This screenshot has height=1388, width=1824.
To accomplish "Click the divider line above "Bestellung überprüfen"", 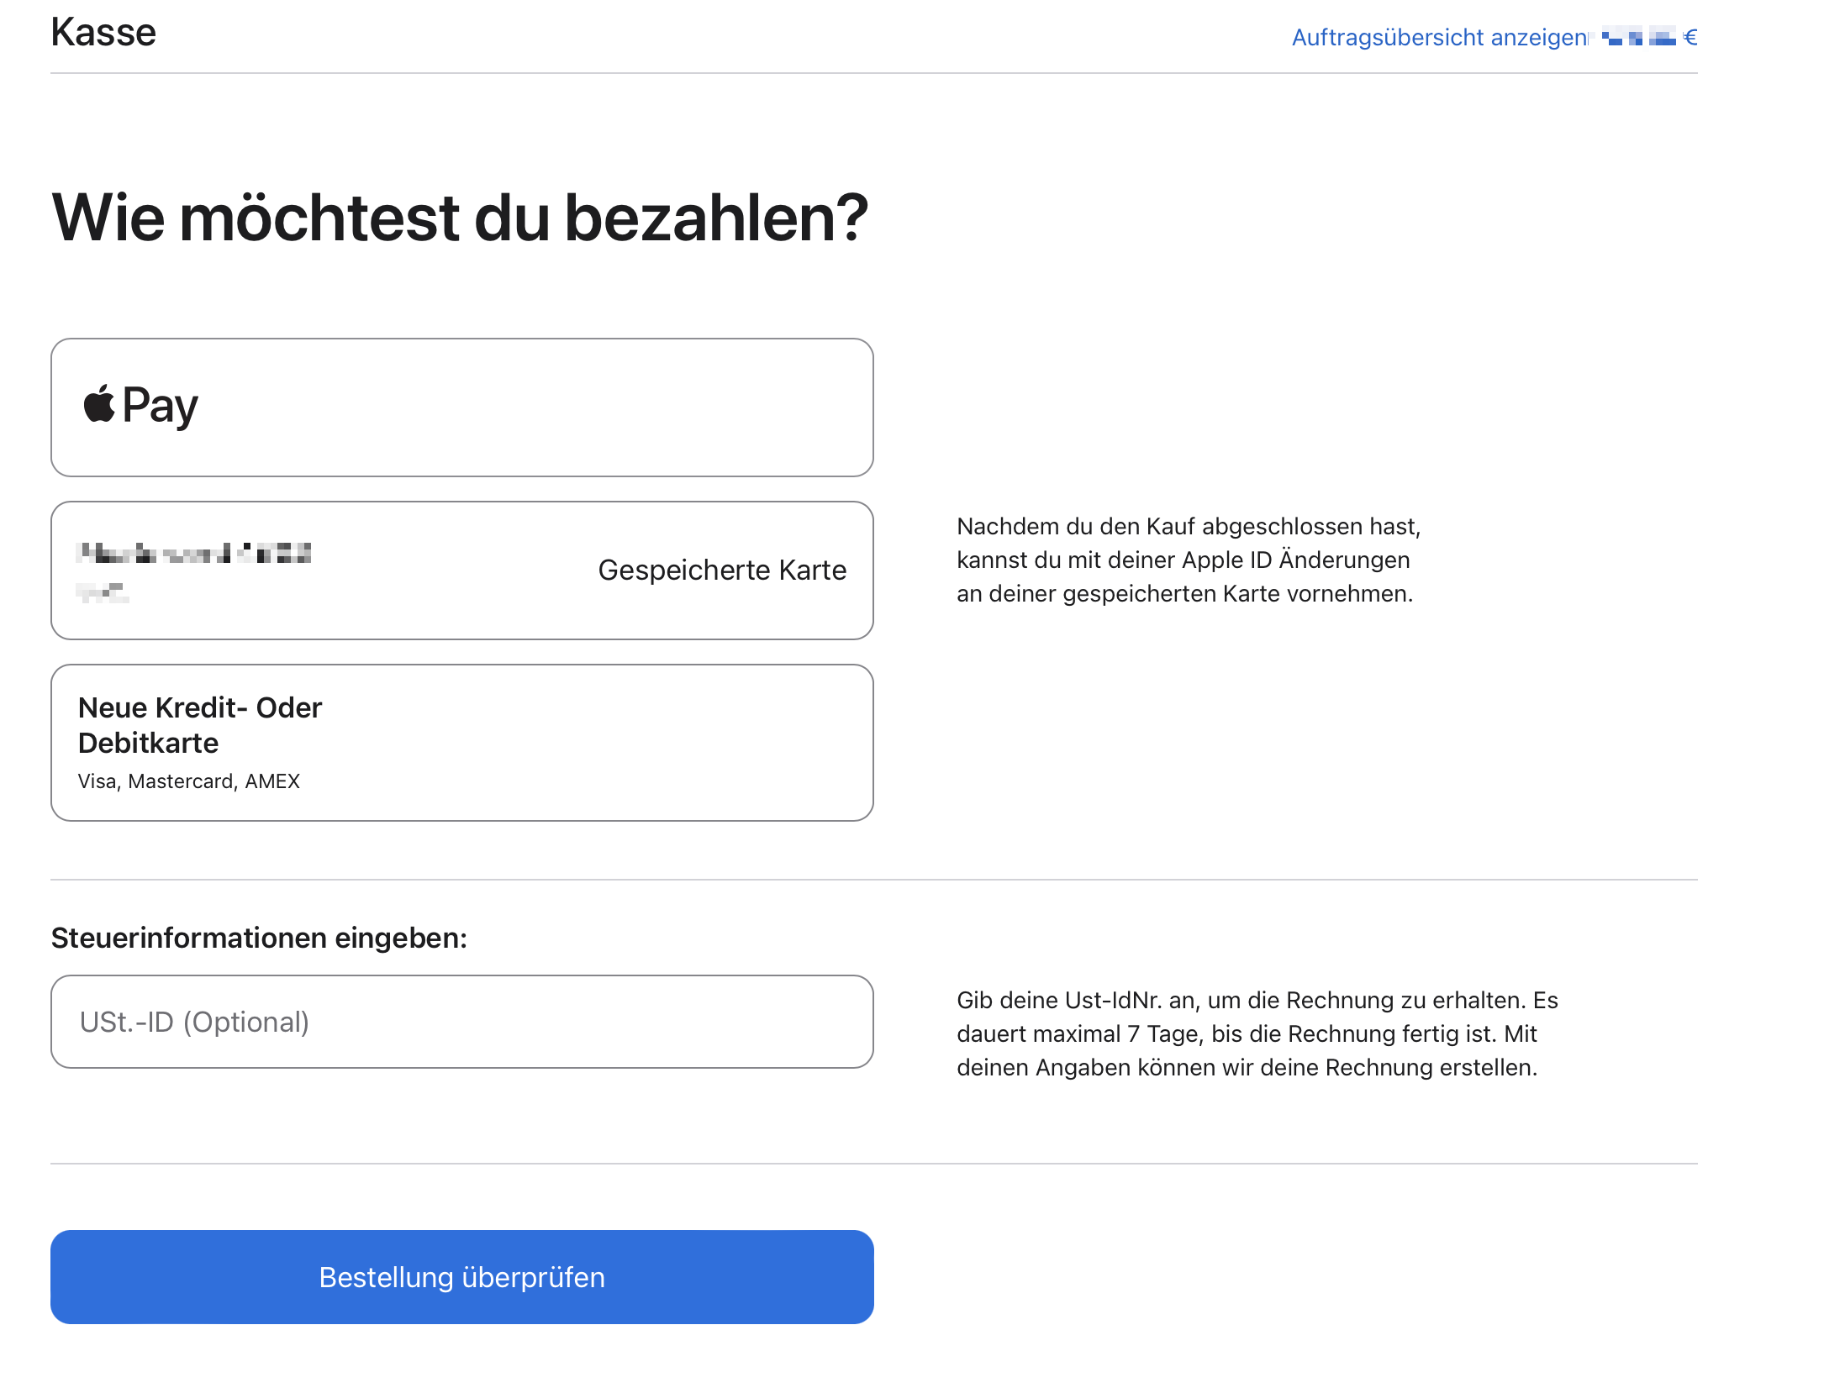I will coord(873,1164).
